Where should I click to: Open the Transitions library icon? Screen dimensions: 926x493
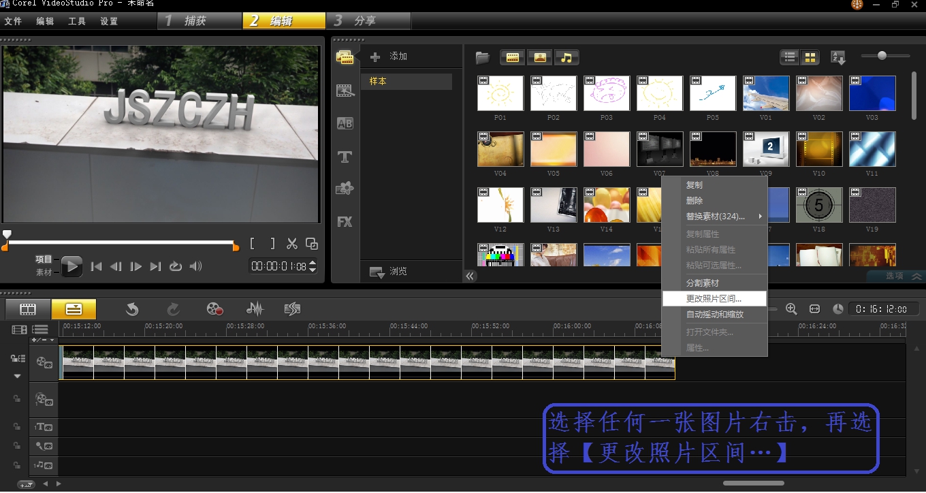click(345, 91)
